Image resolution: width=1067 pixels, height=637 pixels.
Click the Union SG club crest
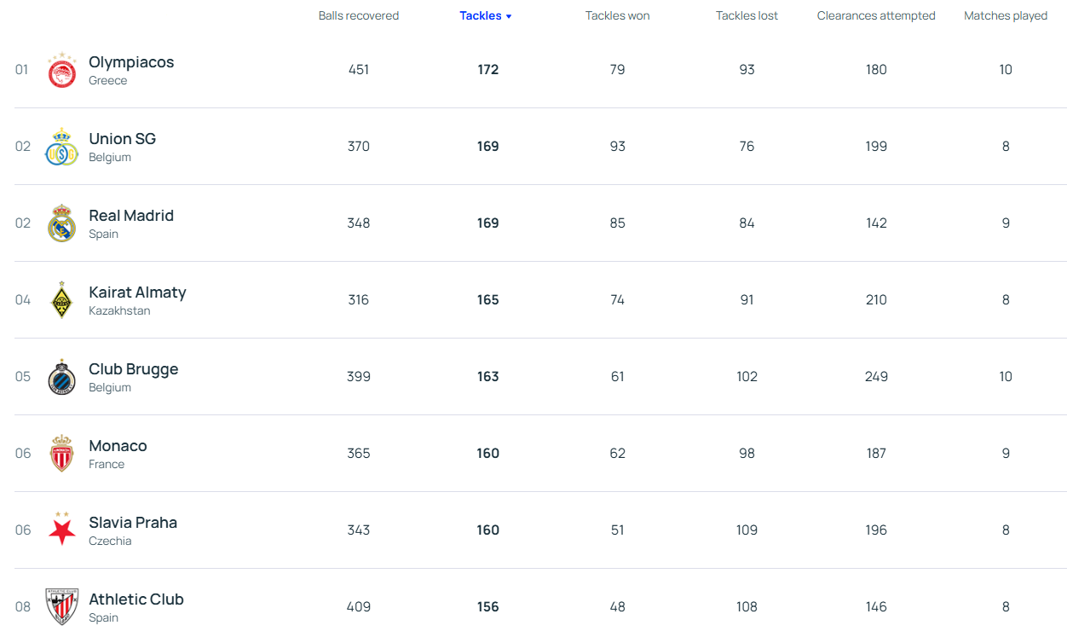(61, 147)
